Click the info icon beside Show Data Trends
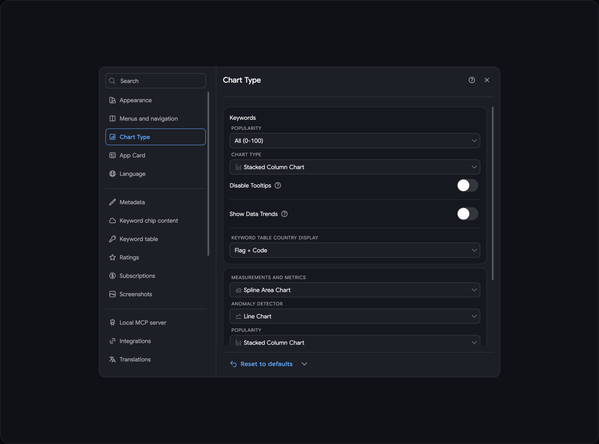This screenshot has height=444, width=599. 285,214
